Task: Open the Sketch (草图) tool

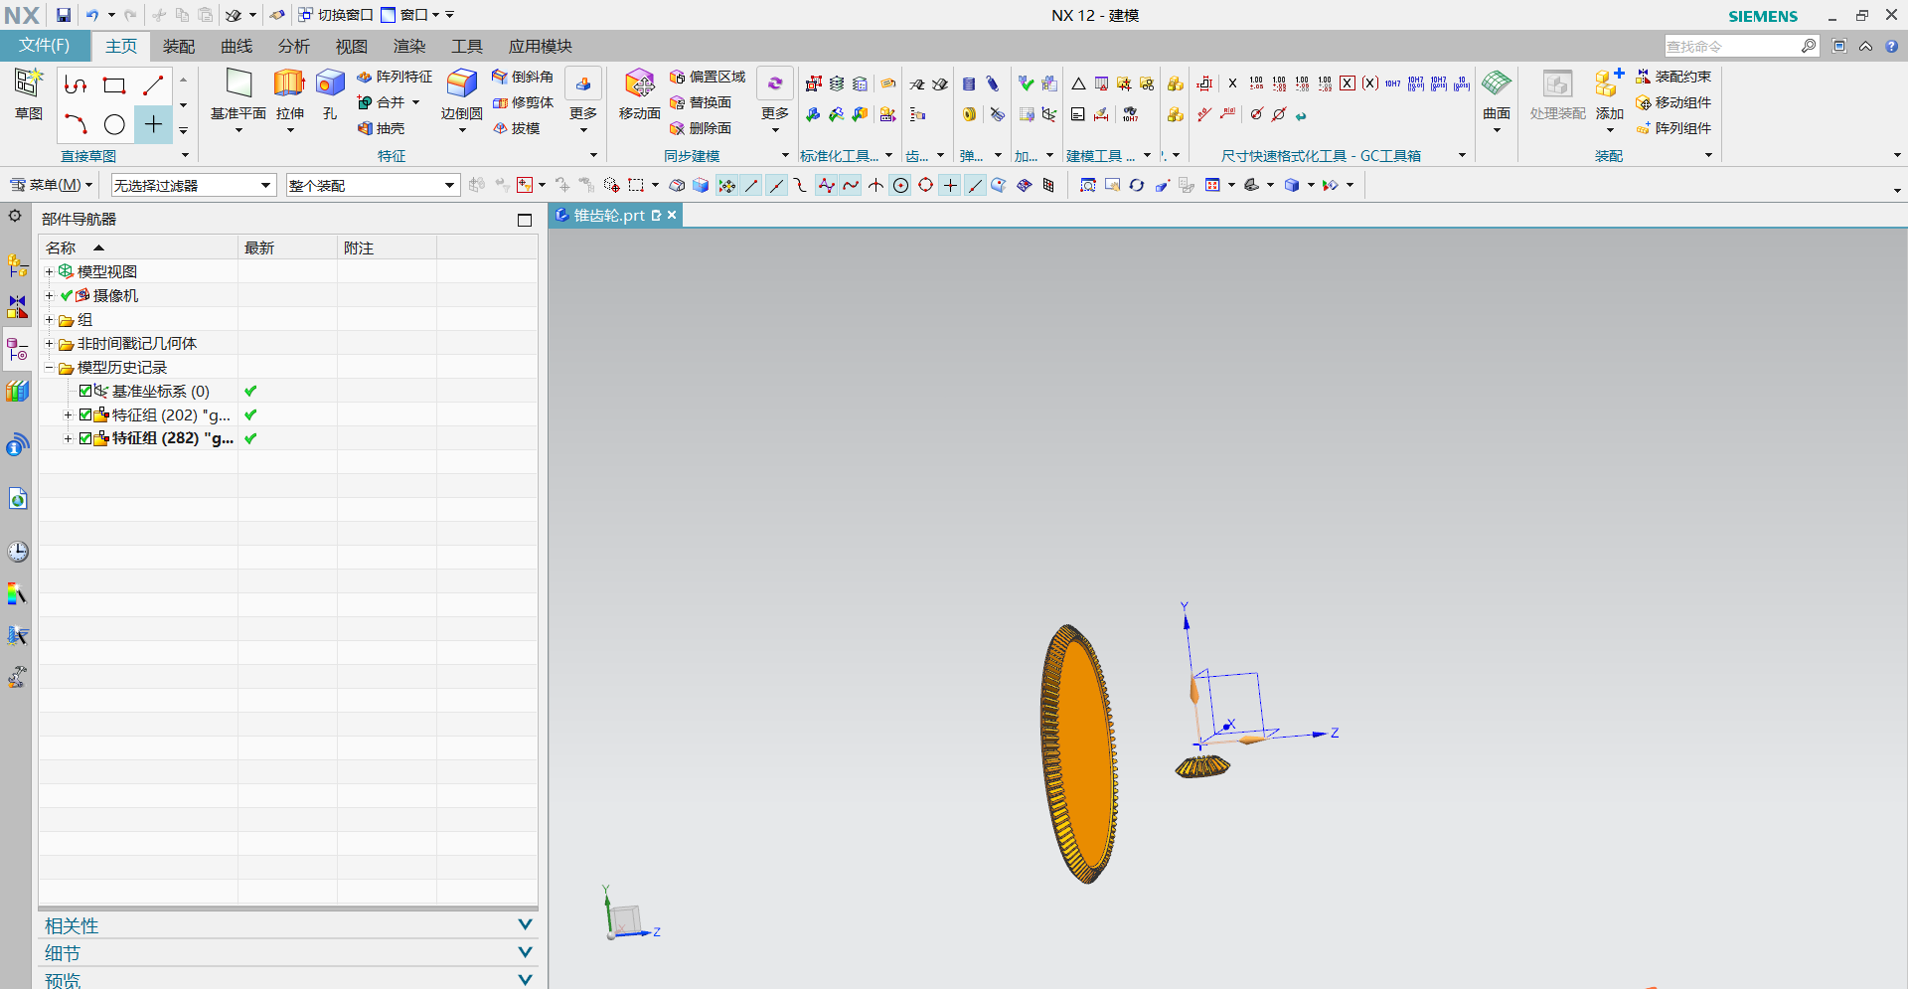Action: (28, 94)
